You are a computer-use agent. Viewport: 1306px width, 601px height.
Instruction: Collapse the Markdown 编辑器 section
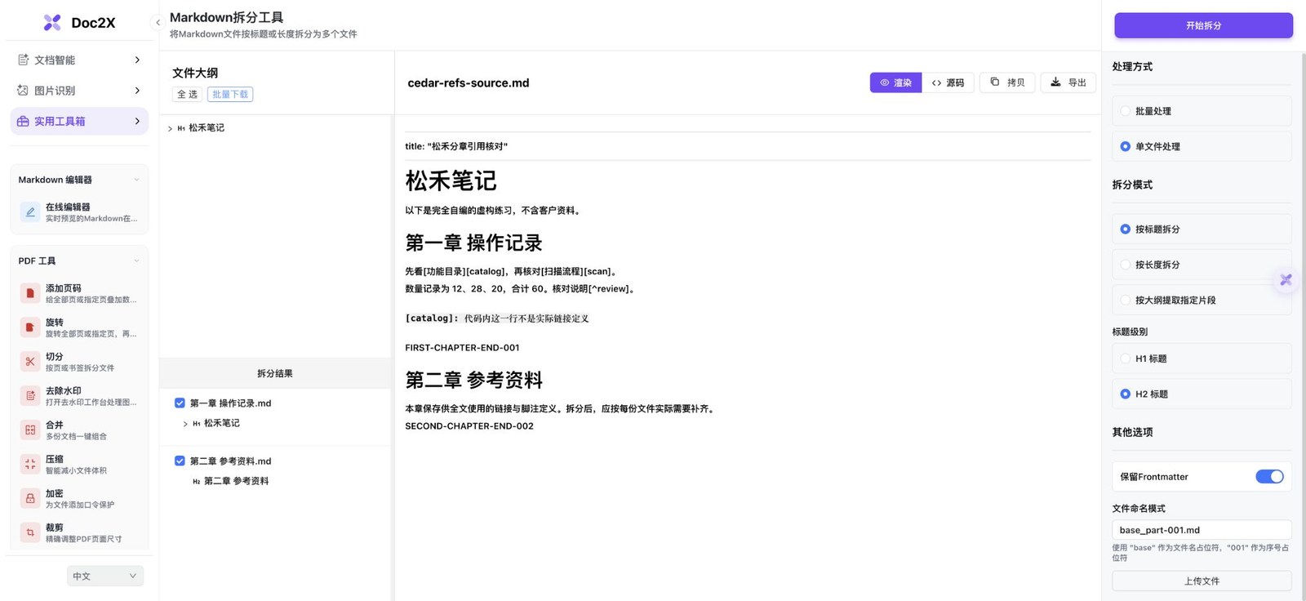point(136,180)
